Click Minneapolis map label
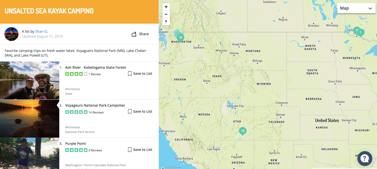The width and height of the screenshot is (377, 169). tap(358, 68)
